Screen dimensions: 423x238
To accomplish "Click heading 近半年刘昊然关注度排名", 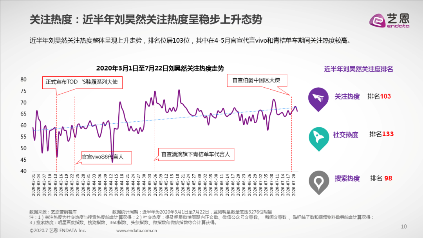I will coord(358,69).
